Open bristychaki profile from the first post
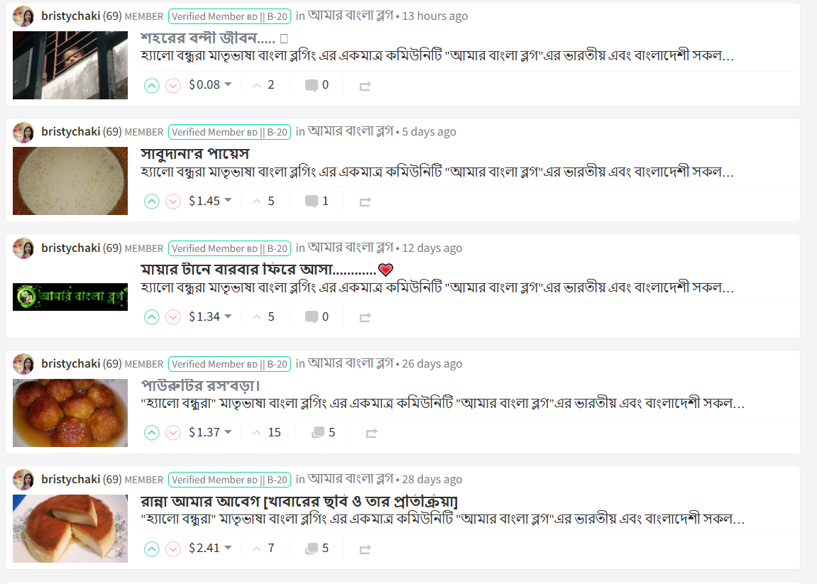 (x=71, y=16)
